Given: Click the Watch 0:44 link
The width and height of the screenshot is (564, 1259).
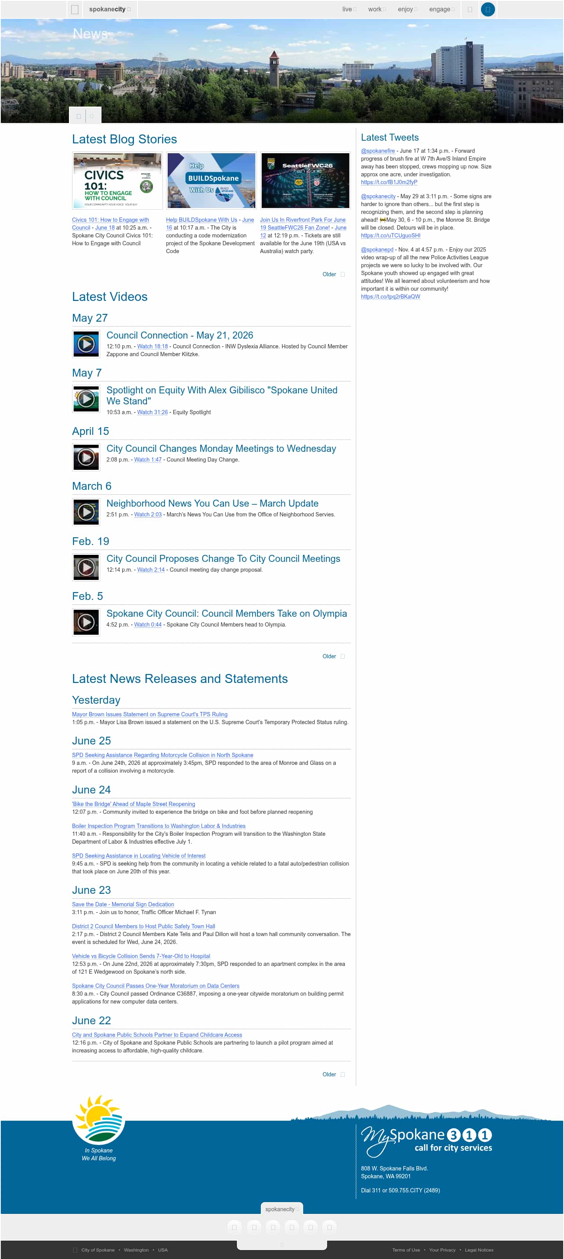Looking at the screenshot, I should pyautogui.click(x=148, y=624).
